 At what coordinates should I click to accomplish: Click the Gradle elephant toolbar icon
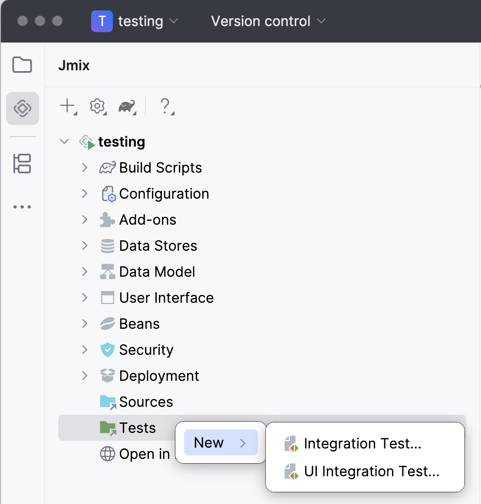click(127, 106)
